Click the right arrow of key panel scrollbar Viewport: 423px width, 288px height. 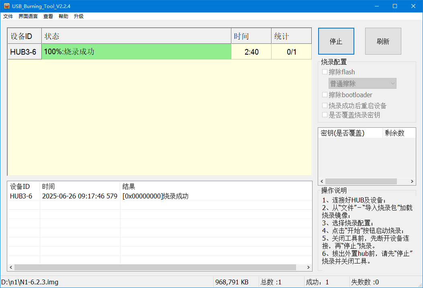click(x=412, y=181)
